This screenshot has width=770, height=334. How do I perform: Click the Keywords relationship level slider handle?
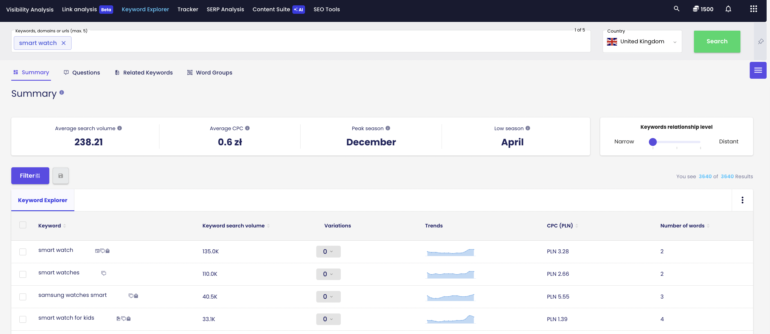coord(653,142)
